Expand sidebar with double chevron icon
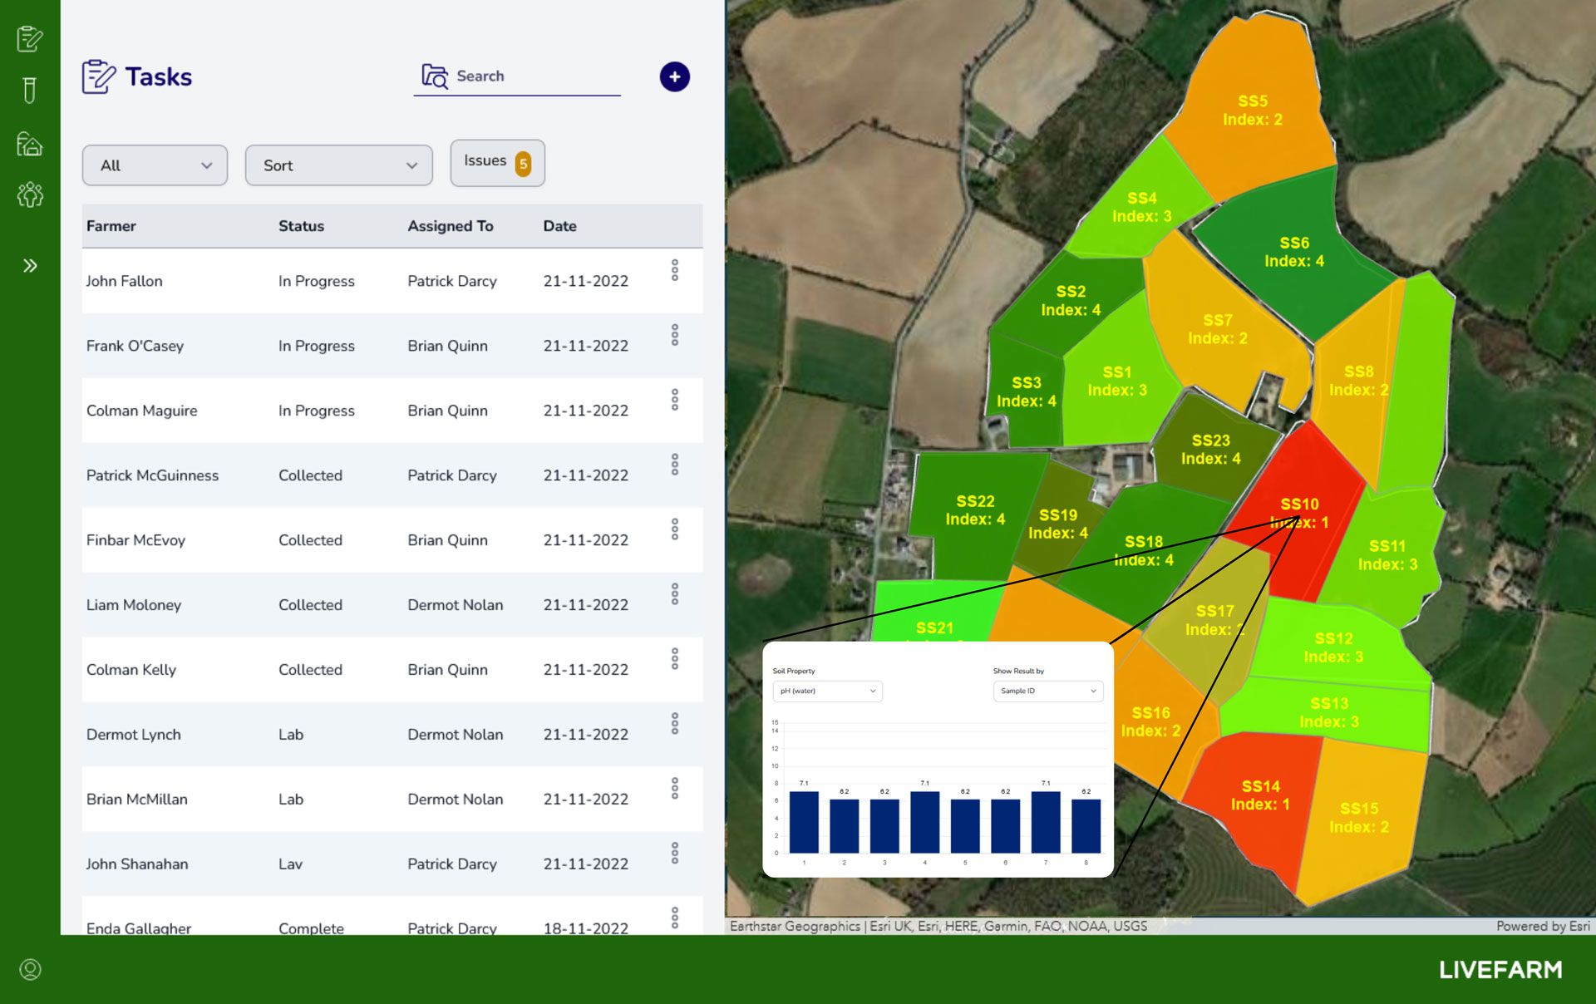This screenshot has width=1596, height=1004. pos(30,266)
